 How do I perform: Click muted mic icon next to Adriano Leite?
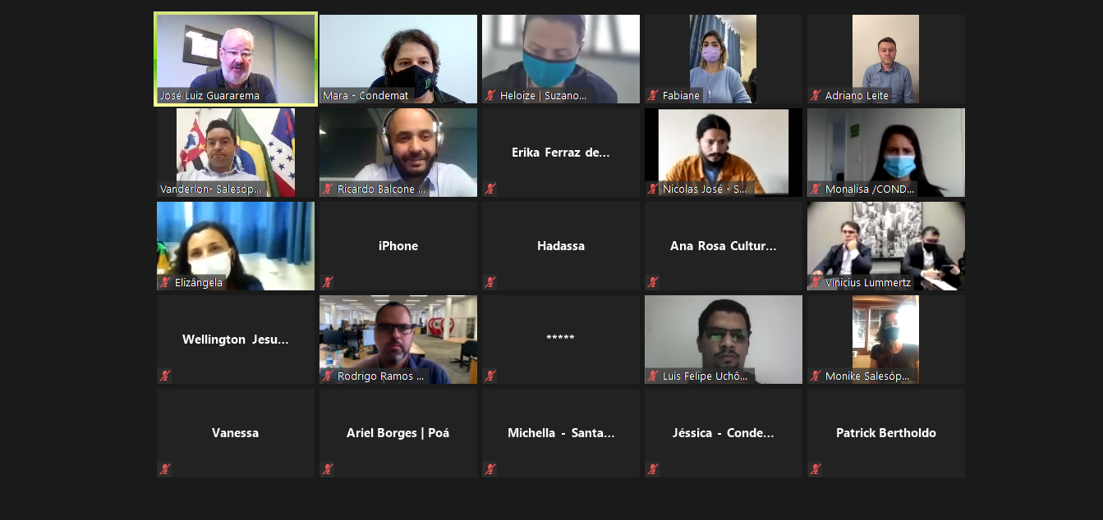[x=816, y=95]
